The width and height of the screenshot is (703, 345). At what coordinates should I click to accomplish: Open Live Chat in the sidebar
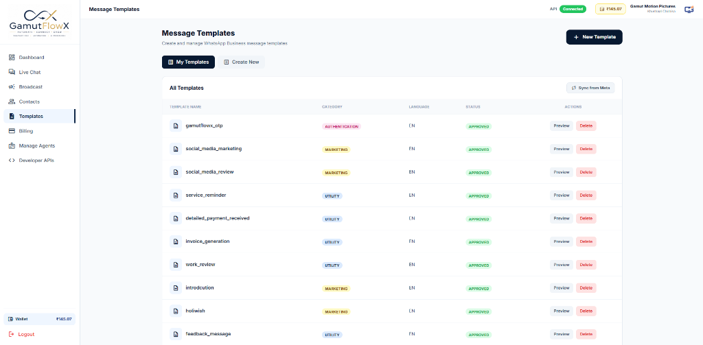pos(39,72)
